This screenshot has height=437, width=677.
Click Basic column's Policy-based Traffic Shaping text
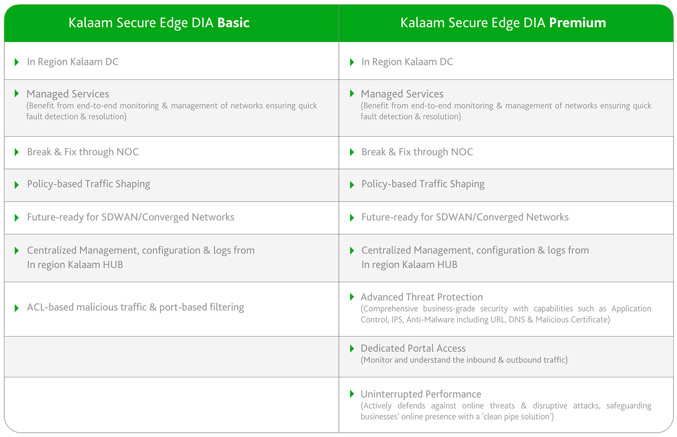click(x=89, y=184)
